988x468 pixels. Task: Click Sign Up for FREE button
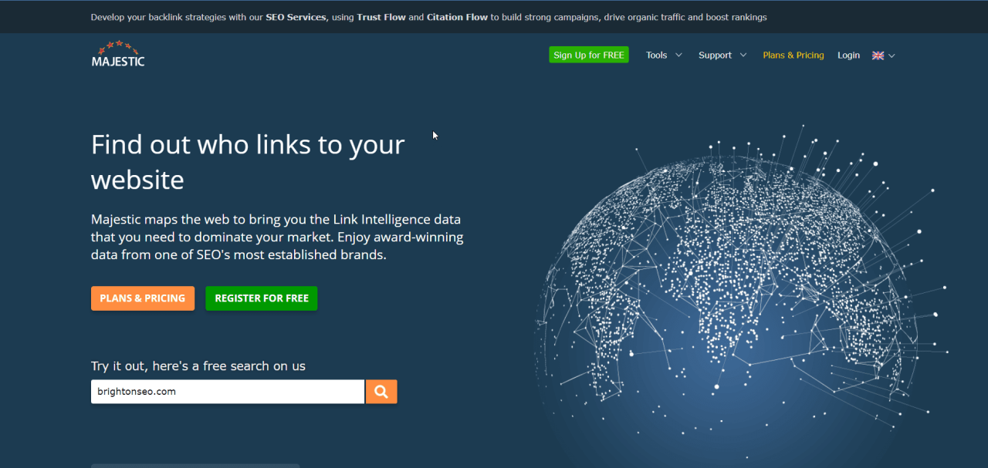[589, 55]
